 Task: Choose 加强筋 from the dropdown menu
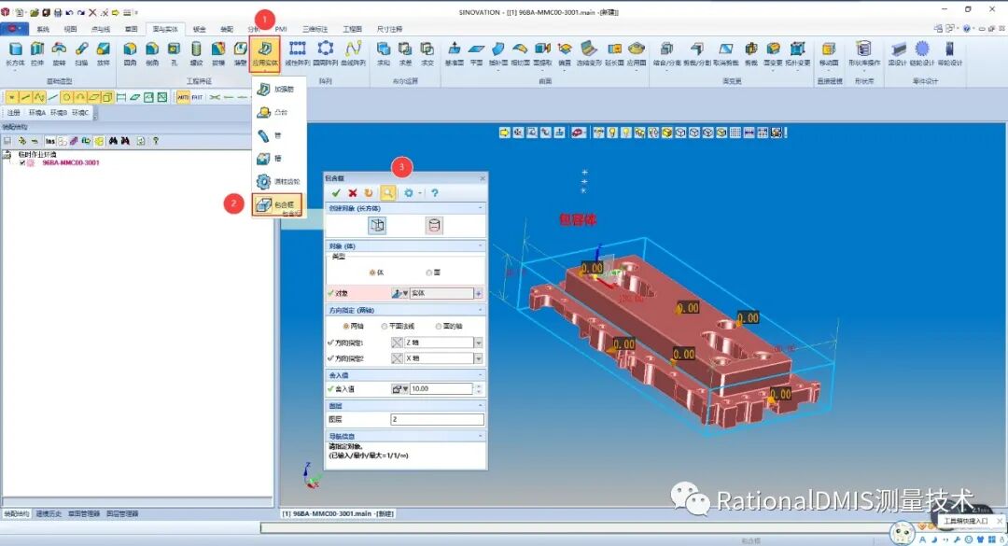(x=278, y=90)
